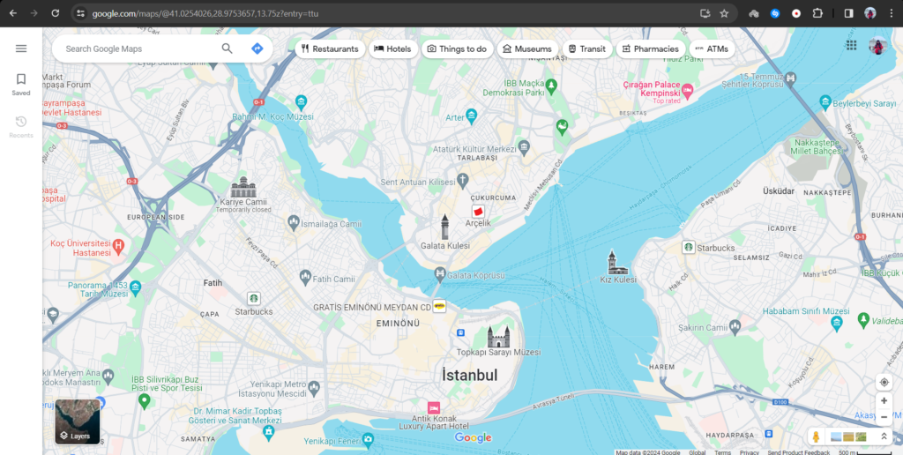Image resolution: width=903 pixels, height=455 pixels.
Task: Click the Galata Köprüsü bridge pin
Action: click(440, 273)
